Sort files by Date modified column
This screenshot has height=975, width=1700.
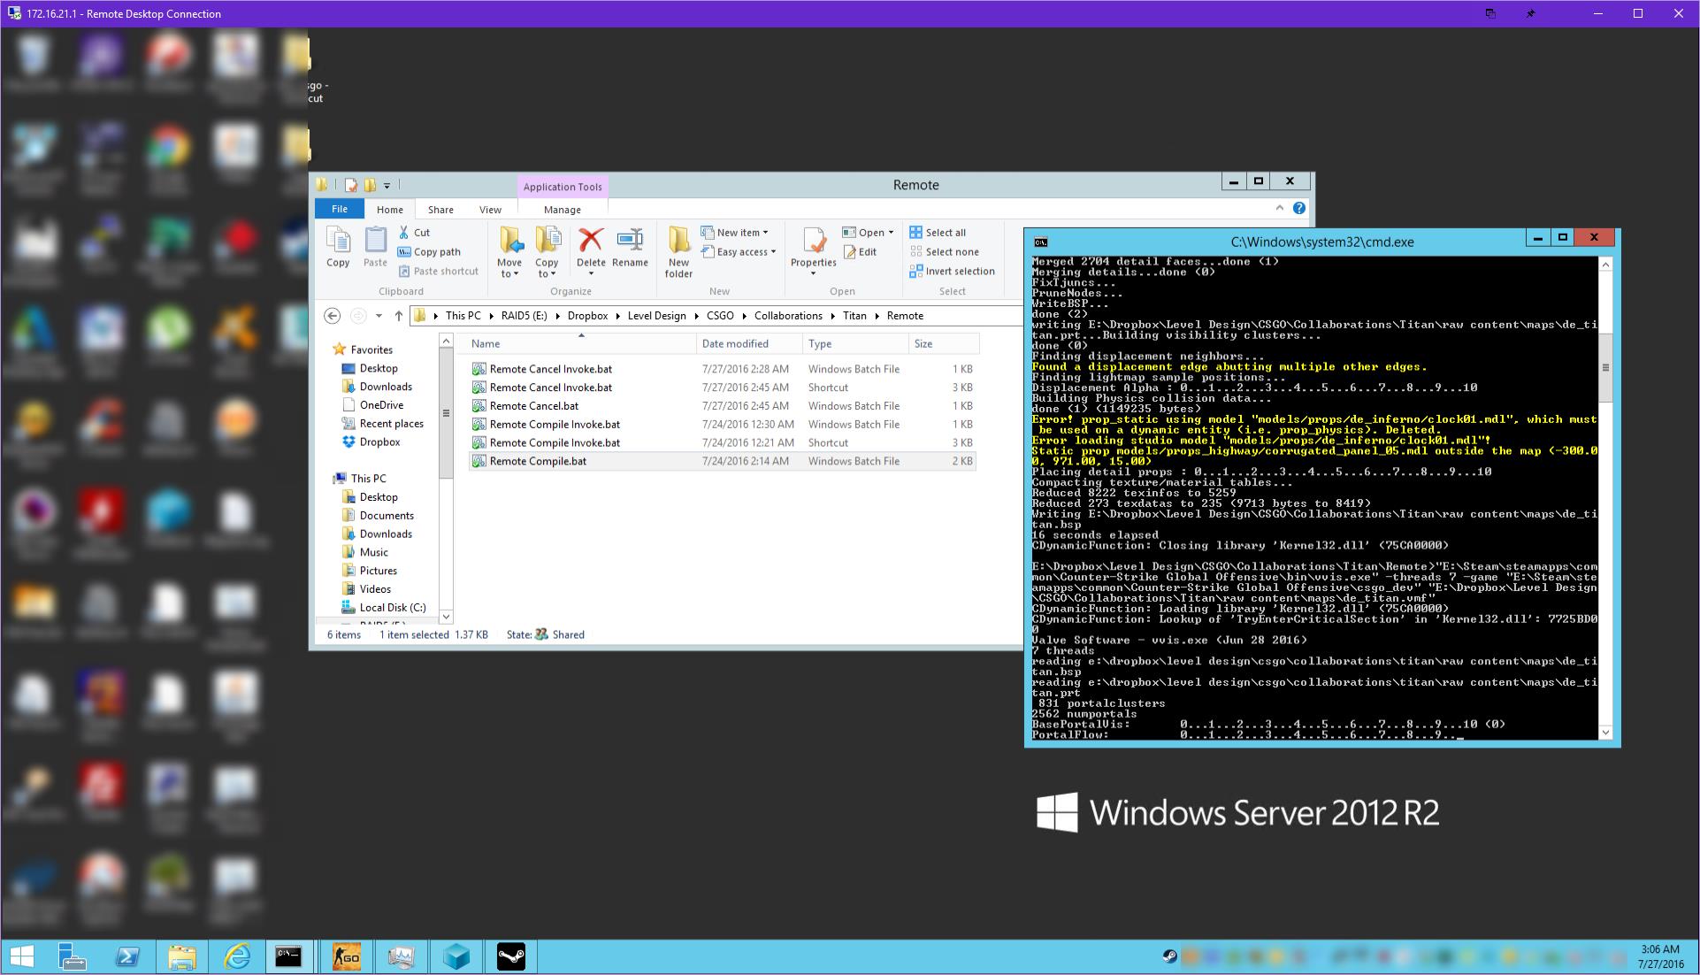pyautogui.click(x=748, y=344)
